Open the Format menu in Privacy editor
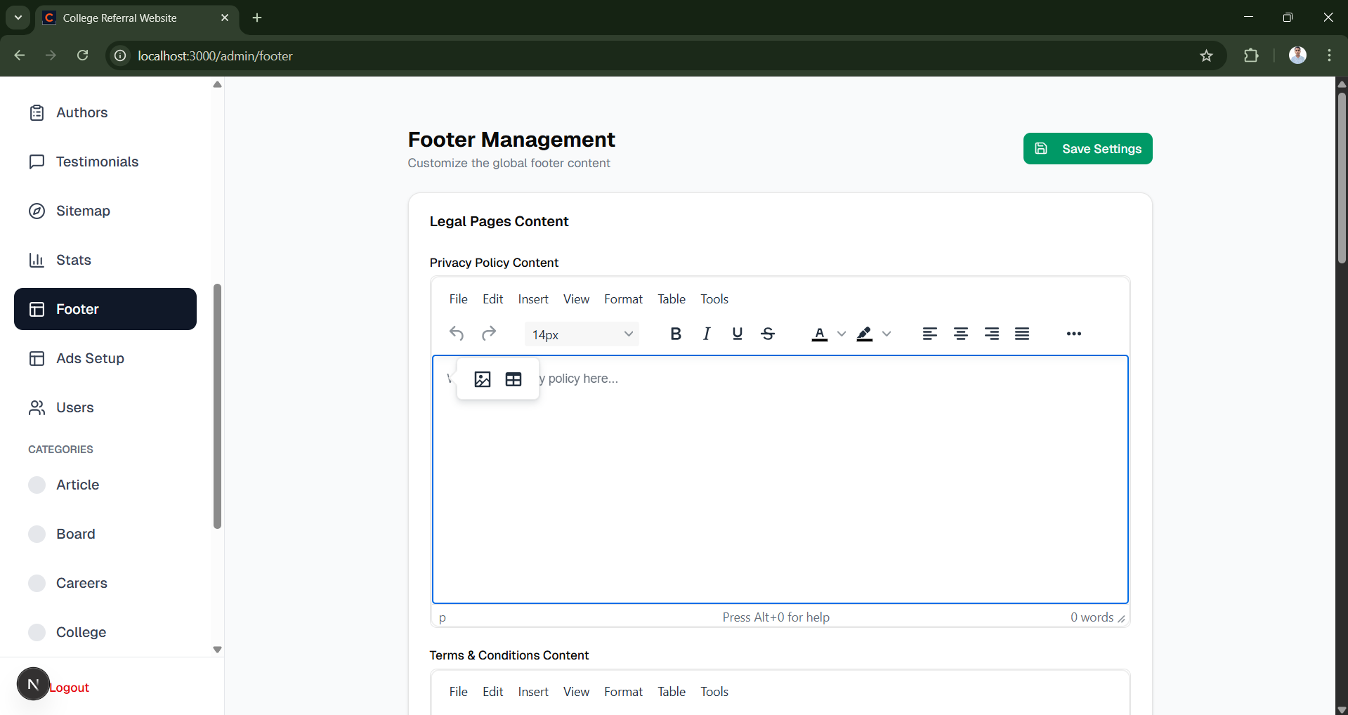This screenshot has height=715, width=1348. point(623,299)
